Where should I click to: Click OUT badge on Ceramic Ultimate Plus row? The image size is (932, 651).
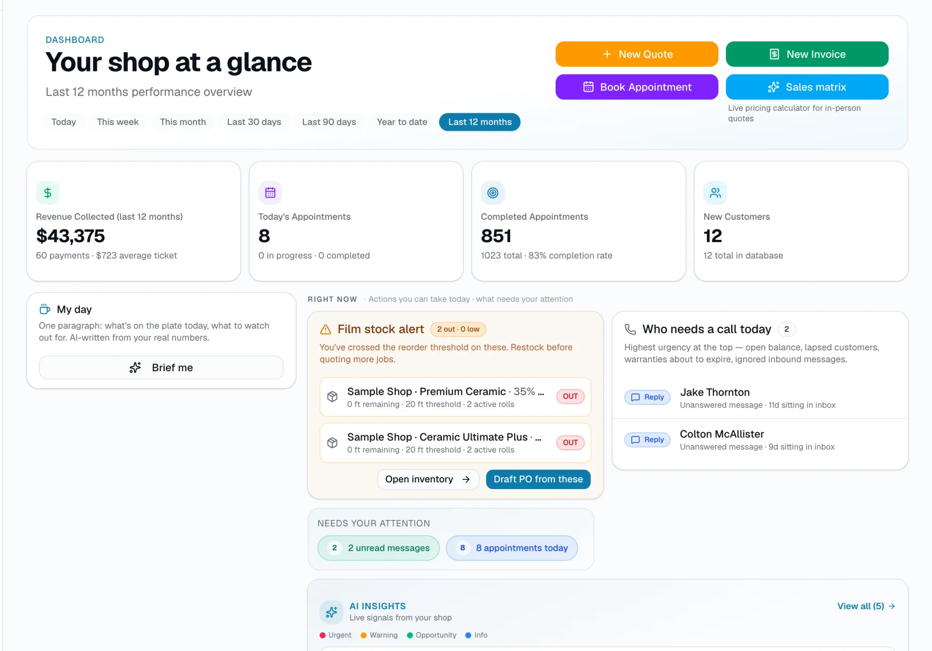pos(570,443)
